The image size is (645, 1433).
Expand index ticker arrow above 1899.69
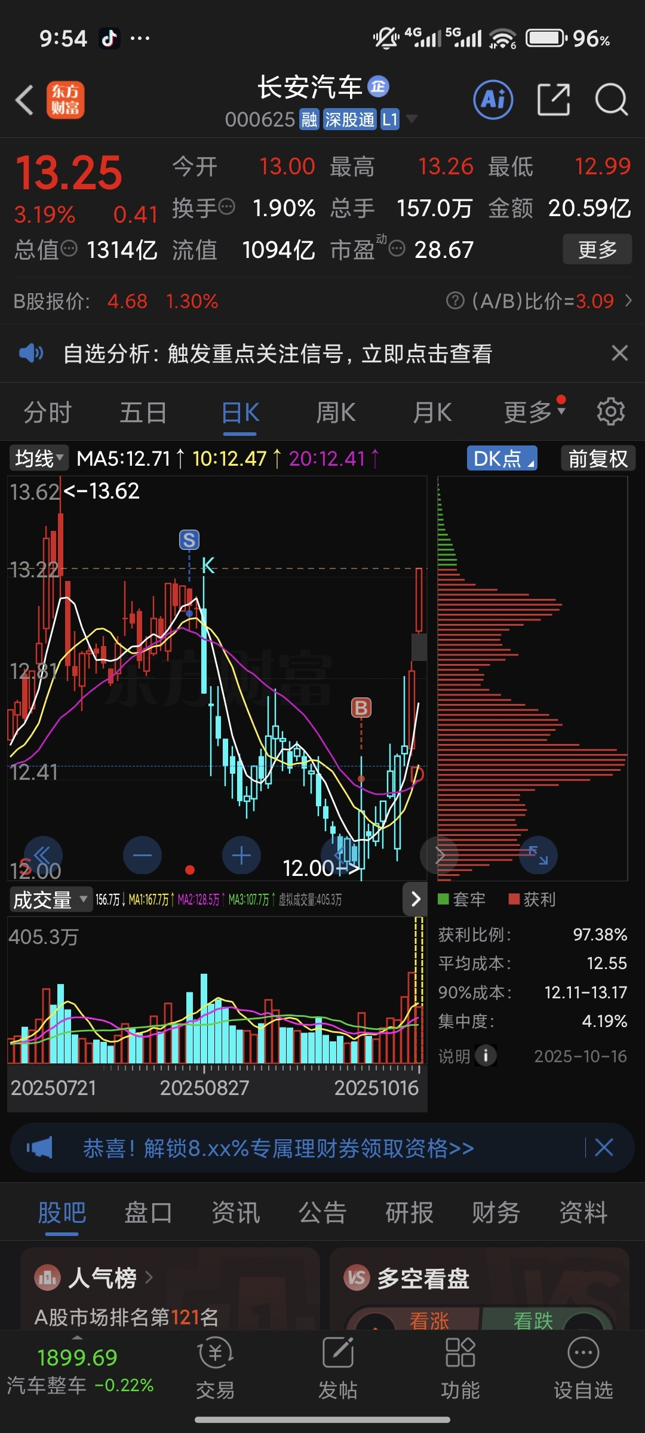pos(78,1337)
